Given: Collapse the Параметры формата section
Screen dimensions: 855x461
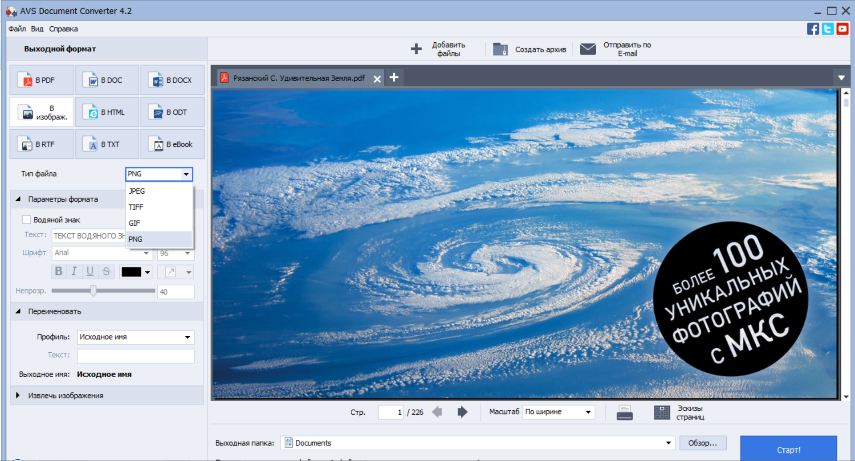Looking at the screenshot, I should click(18, 199).
